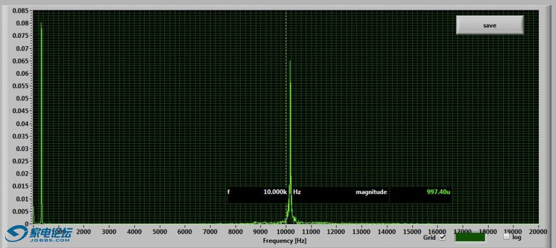Click the x-axis tick label 3000

tap(109, 232)
